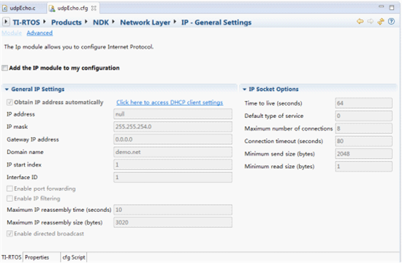Switch to the cfg Script tab

pyautogui.click(x=74, y=257)
